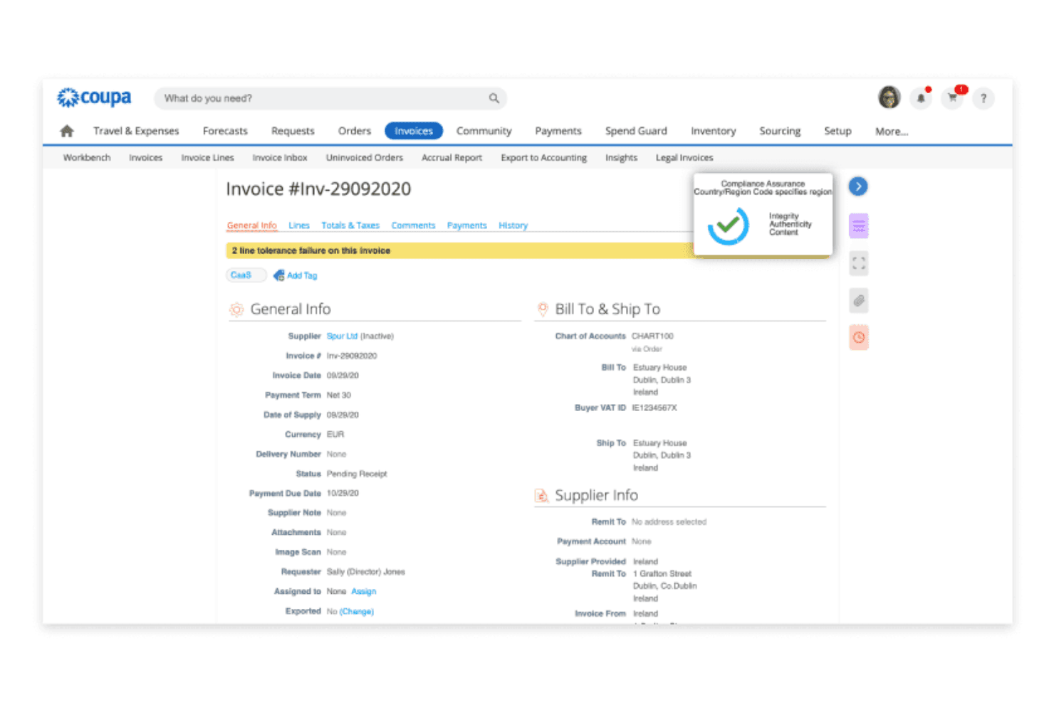Switch to the Totals & Taxes tab
This screenshot has height=702, width=1054.
point(350,225)
